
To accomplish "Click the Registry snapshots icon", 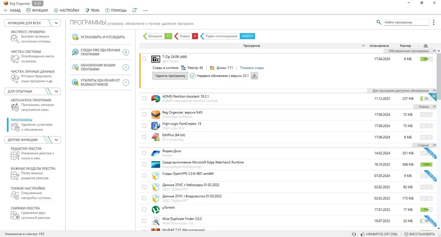I will click(x=15, y=215).
